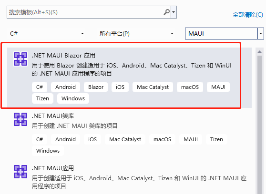Click the .NET MAUI类库 template icon

[x=20, y=119]
